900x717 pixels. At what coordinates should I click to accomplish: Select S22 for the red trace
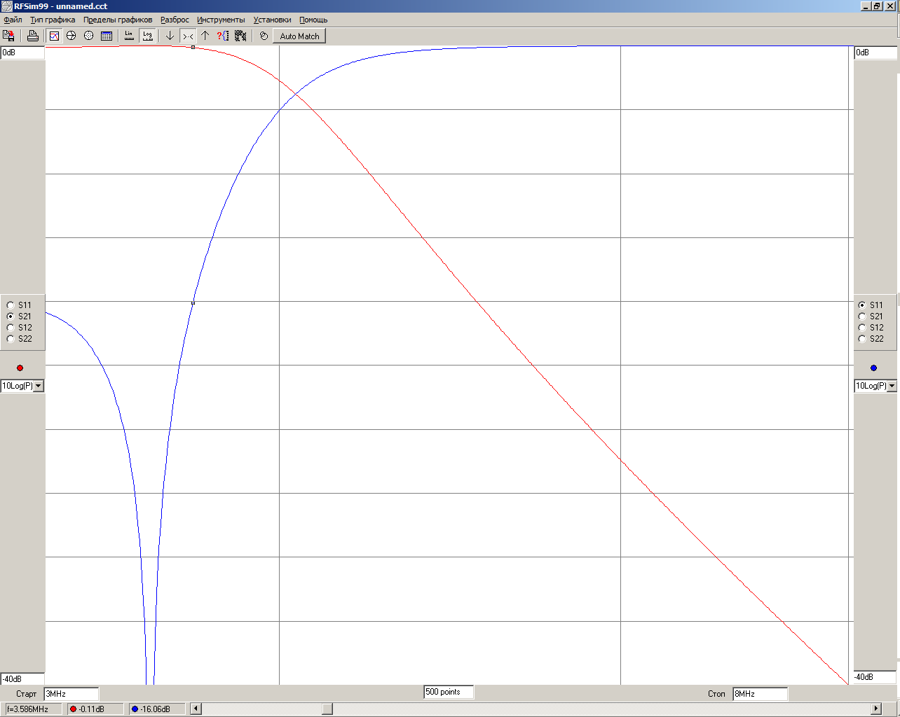point(11,339)
